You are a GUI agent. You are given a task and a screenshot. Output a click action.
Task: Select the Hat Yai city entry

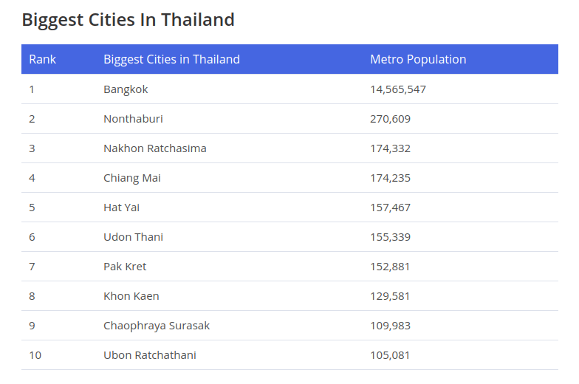tap(122, 208)
